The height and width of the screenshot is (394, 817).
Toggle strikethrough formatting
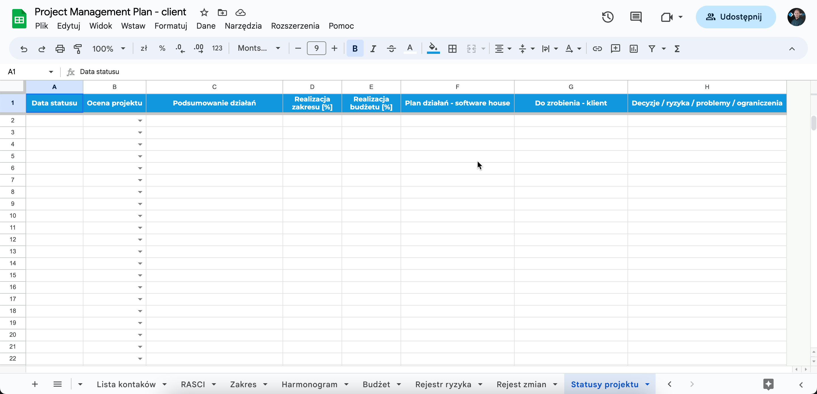[391, 48]
